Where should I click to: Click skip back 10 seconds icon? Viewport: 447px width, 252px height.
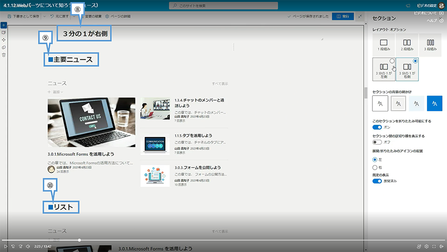[x=13, y=246]
